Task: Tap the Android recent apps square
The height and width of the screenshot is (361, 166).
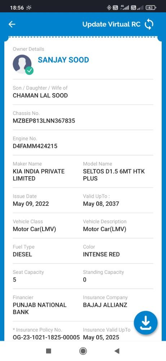Action: pyautogui.click(x=49, y=351)
